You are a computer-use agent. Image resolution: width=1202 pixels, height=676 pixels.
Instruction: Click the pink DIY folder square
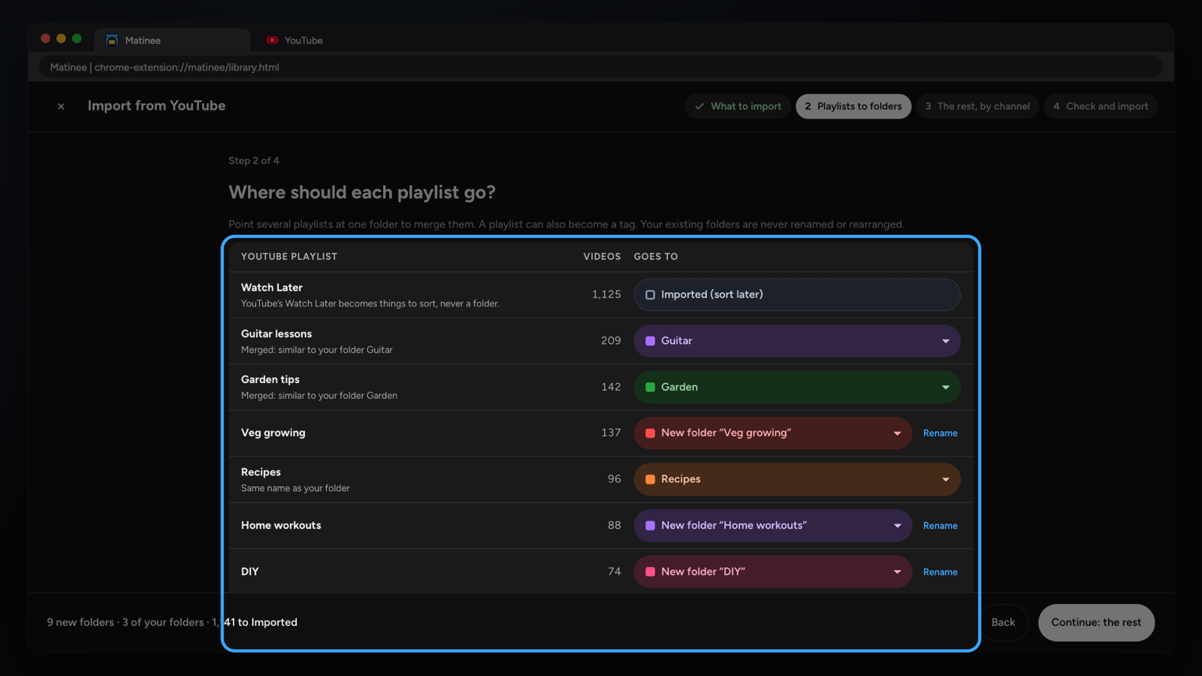click(651, 572)
